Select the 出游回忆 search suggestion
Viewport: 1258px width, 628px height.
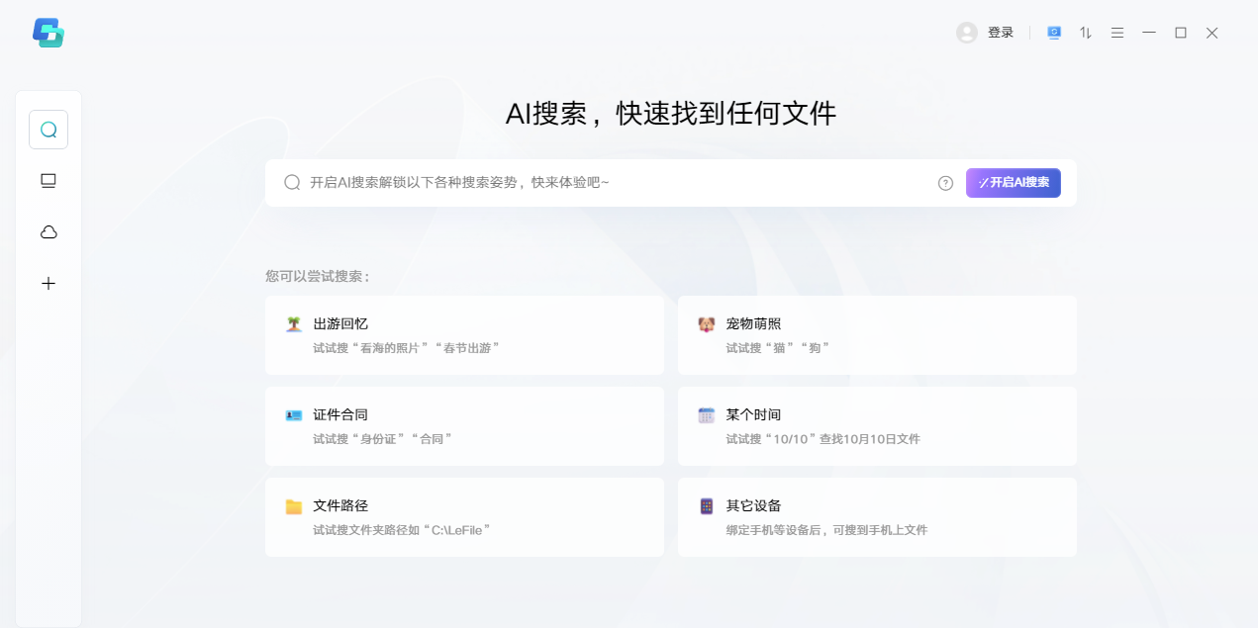[464, 335]
